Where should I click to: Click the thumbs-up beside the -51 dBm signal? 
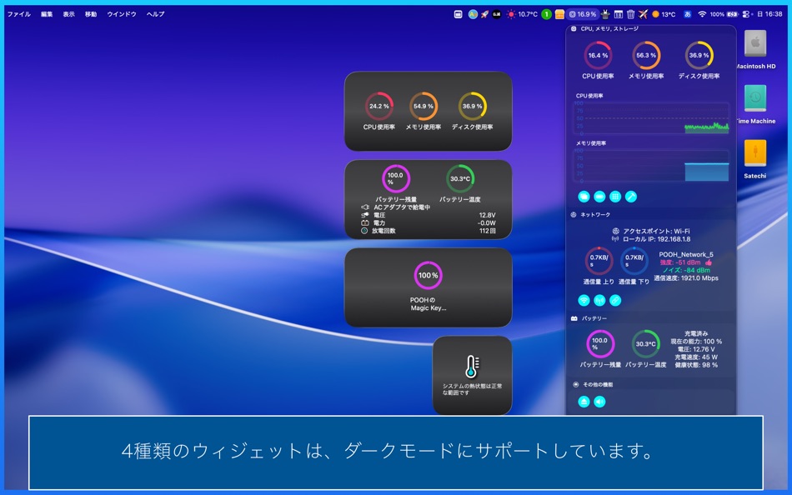click(709, 262)
